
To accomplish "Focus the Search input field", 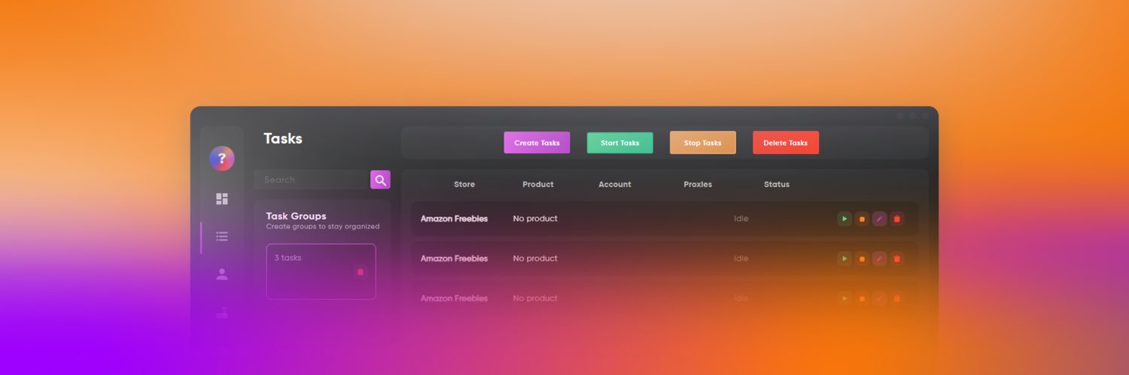I will pyautogui.click(x=312, y=180).
